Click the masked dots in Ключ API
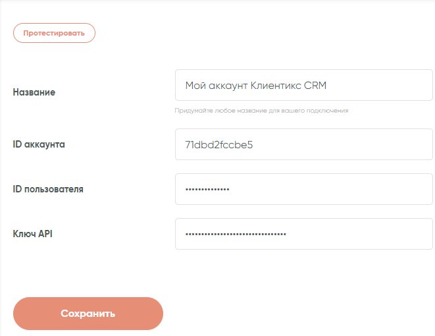The image size is (435, 336). pos(236,235)
